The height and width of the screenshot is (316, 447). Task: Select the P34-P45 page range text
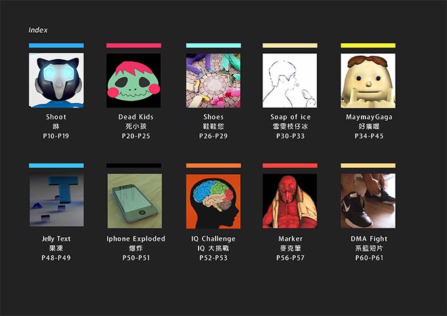click(x=369, y=136)
